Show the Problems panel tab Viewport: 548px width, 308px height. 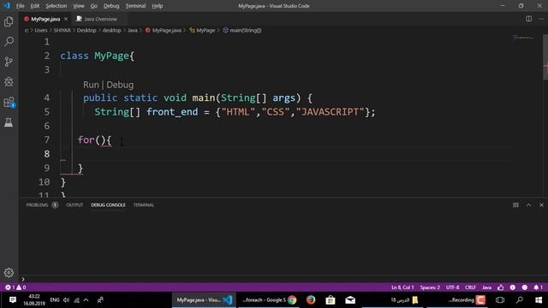tap(37, 205)
